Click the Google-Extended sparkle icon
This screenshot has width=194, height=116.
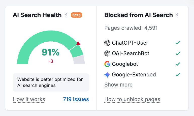107,75
